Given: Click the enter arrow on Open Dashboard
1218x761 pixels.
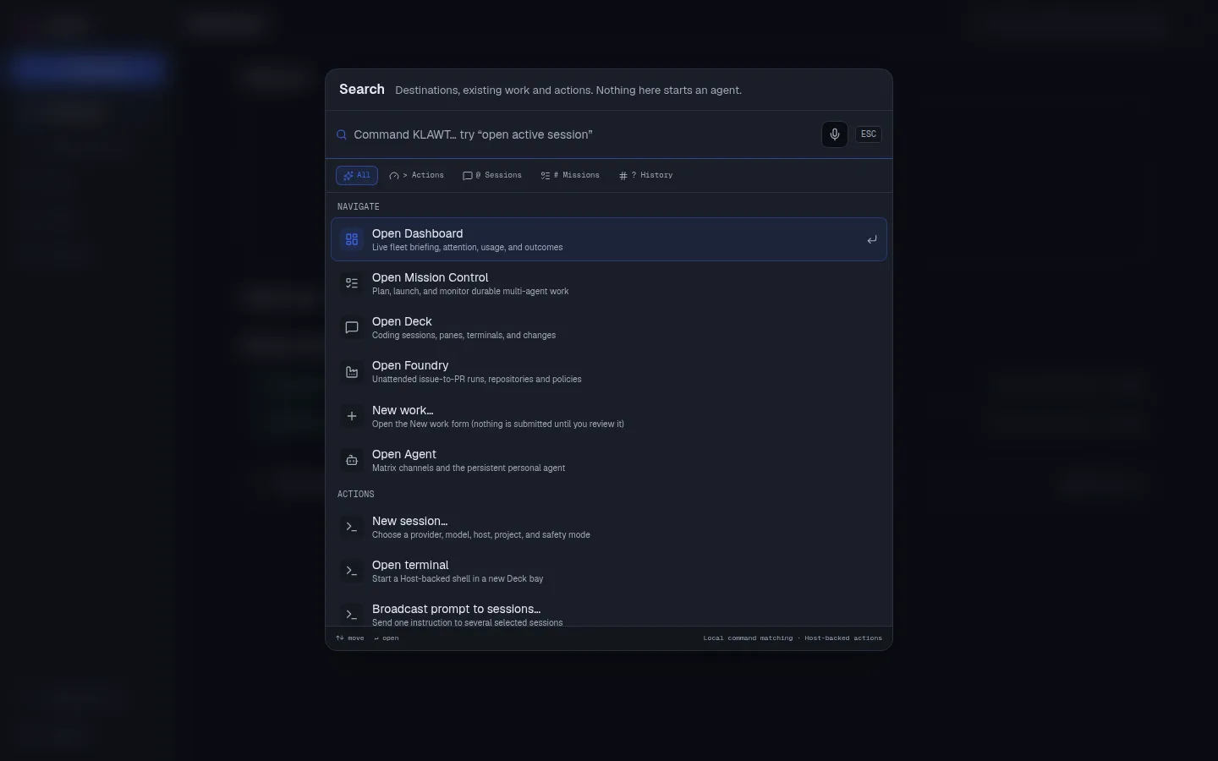Looking at the screenshot, I should (871, 240).
